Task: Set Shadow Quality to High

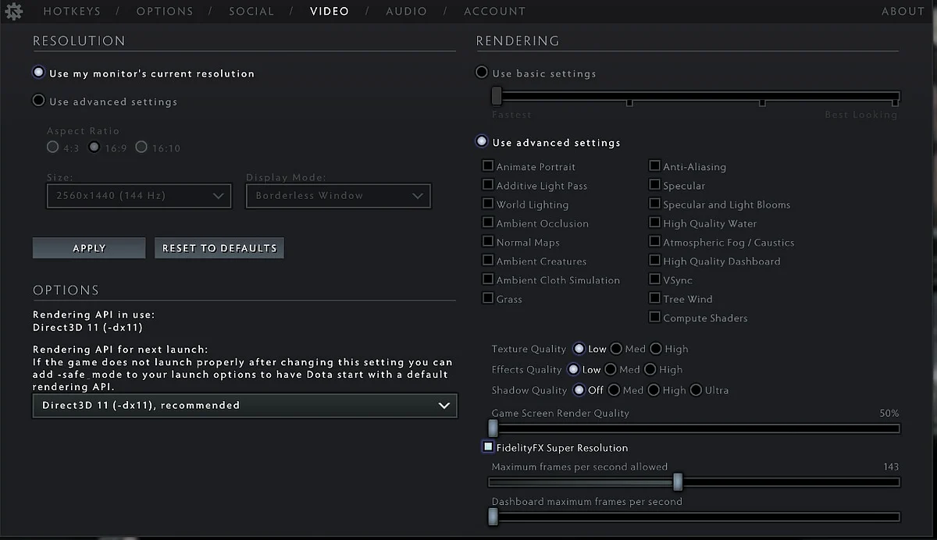Action: (x=654, y=389)
